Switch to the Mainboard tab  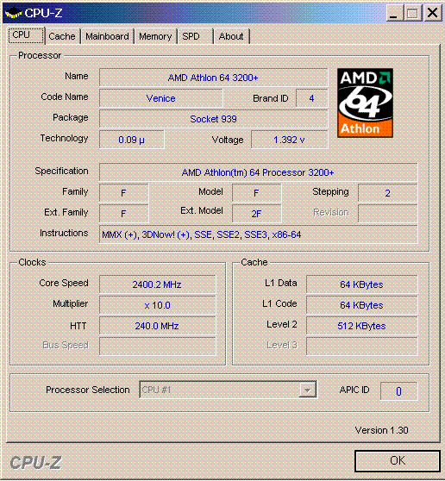[x=107, y=36]
